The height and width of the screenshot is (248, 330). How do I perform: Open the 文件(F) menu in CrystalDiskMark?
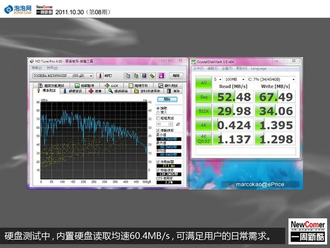pos(198,68)
